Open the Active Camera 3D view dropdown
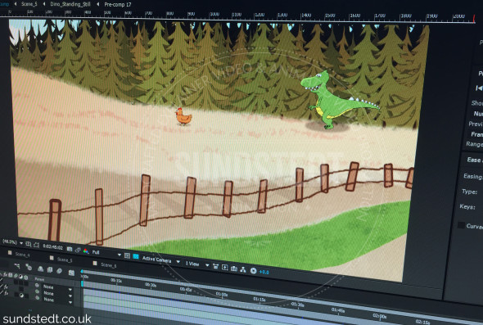The image size is (483, 325). point(161,260)
